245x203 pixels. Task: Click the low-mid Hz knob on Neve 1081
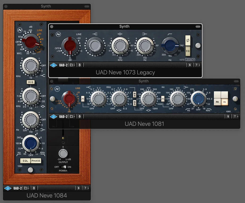tap(148, 99)
